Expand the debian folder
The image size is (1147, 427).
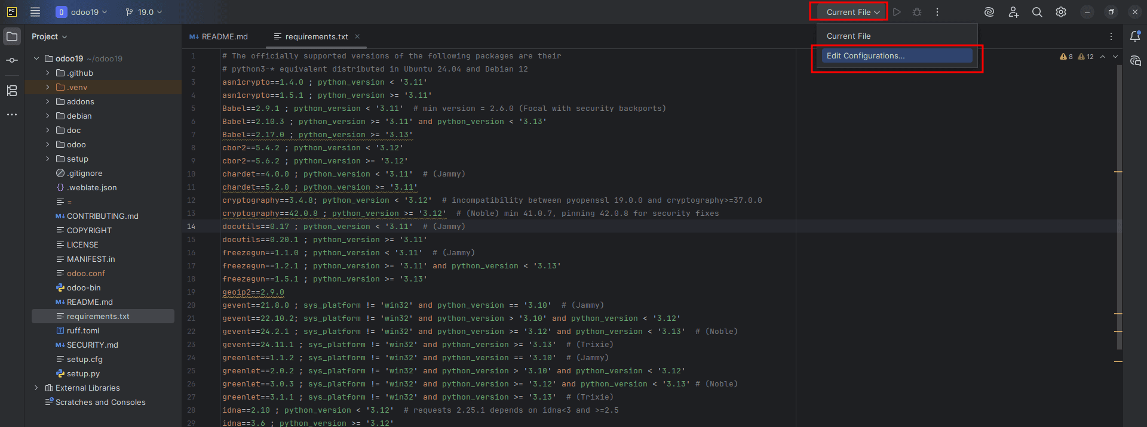coord(48,116)
